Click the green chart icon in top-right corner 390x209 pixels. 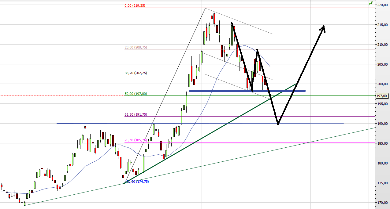click(371, 3)
